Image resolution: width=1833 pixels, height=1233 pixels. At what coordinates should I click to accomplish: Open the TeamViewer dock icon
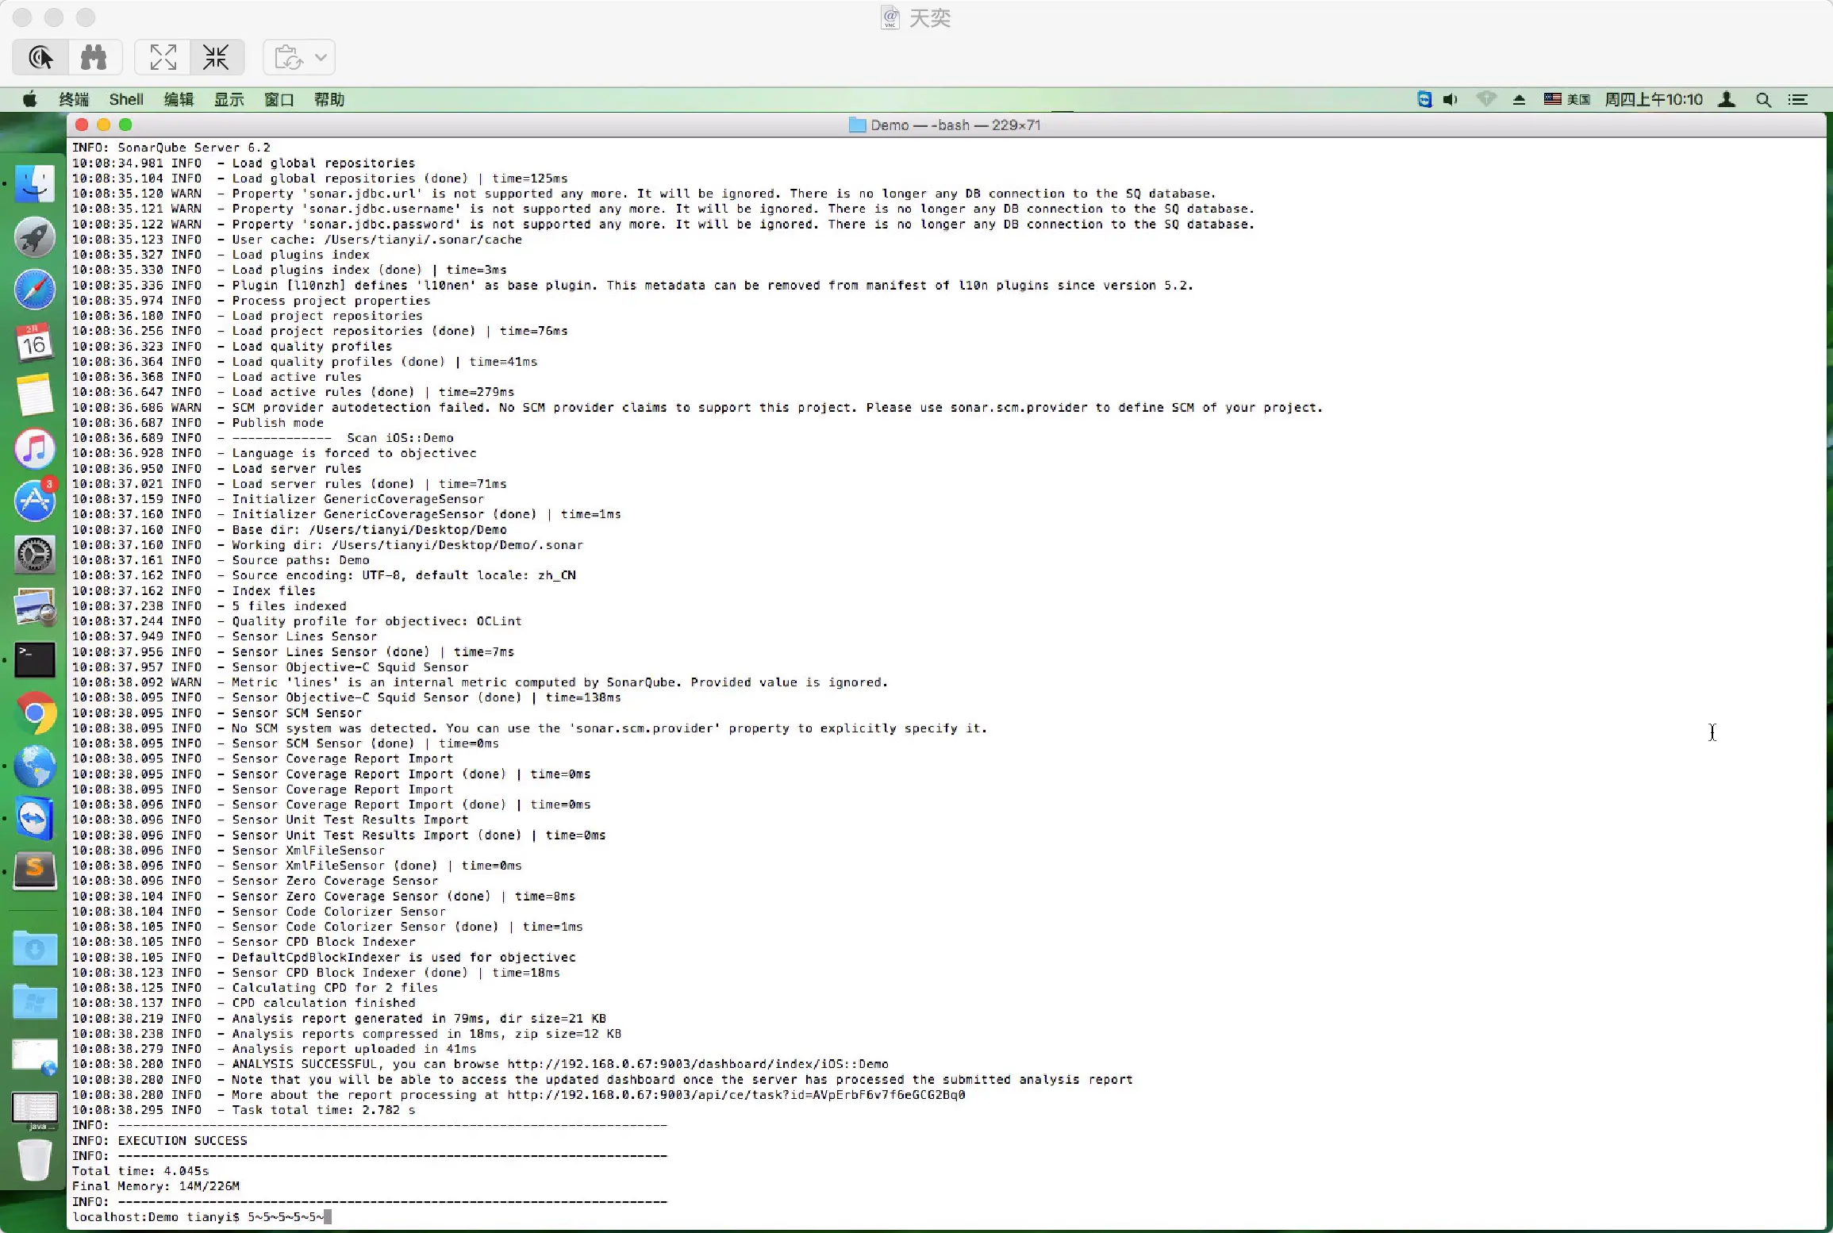pos(35,819)
